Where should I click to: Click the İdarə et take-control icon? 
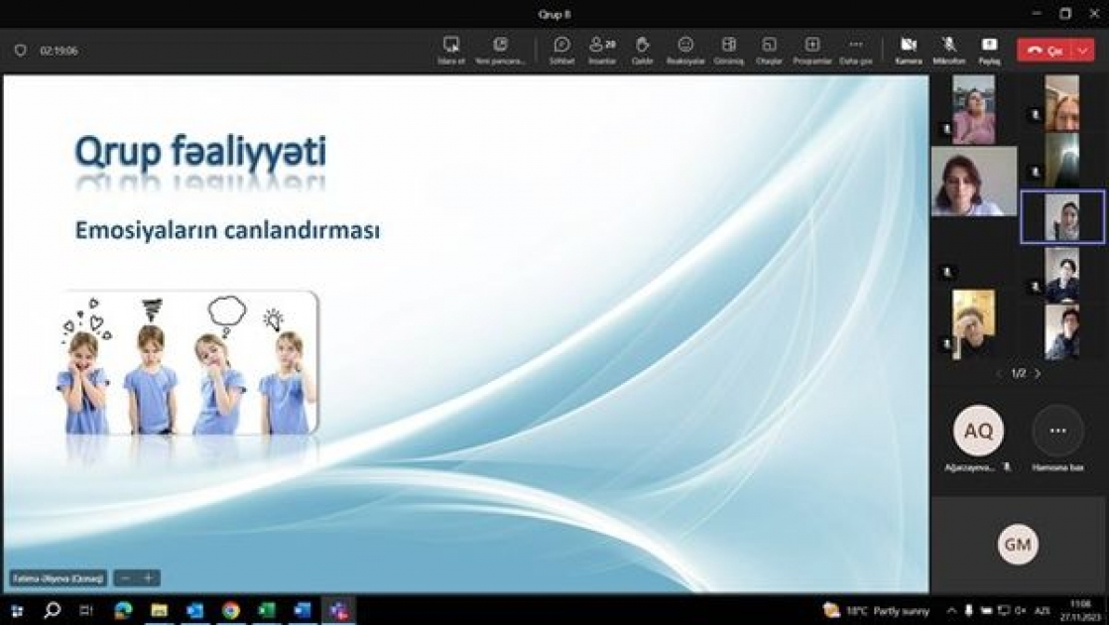click(x=450, y=50)
